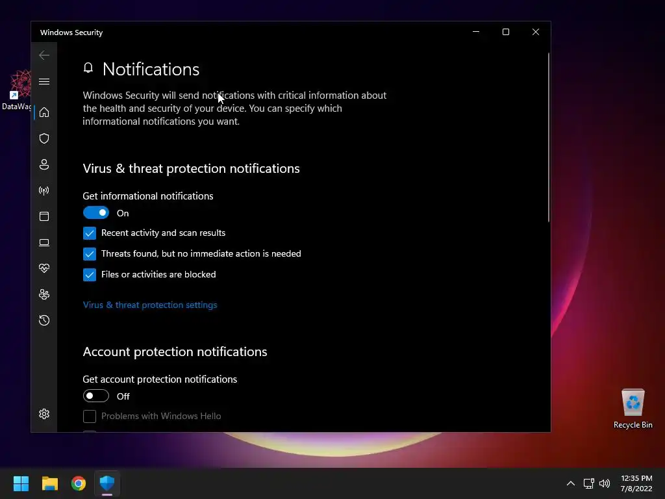Open Protection history clock icon
The height and width of the screenshot is (499, 665).
tap(44, 320)
